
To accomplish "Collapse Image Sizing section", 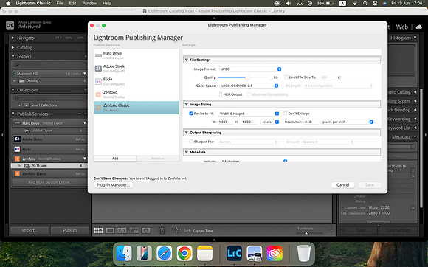I will point(187,105).
